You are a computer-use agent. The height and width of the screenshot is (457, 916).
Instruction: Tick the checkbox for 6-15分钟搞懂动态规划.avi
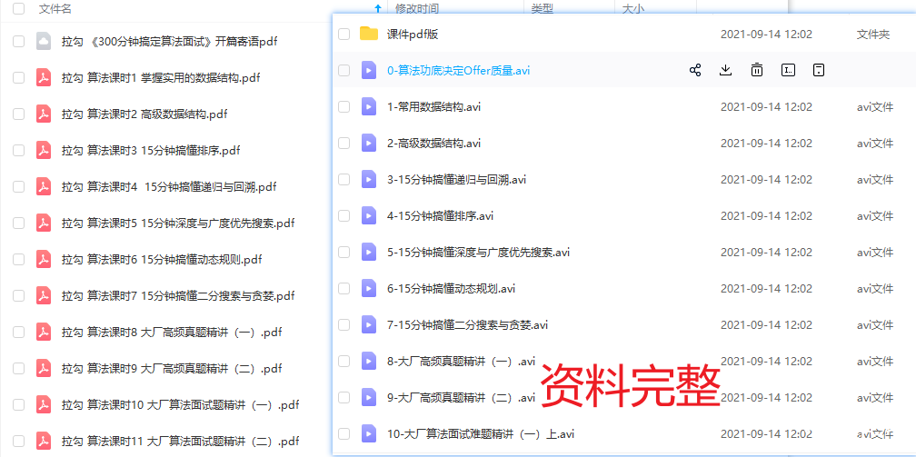click(344, 288)
